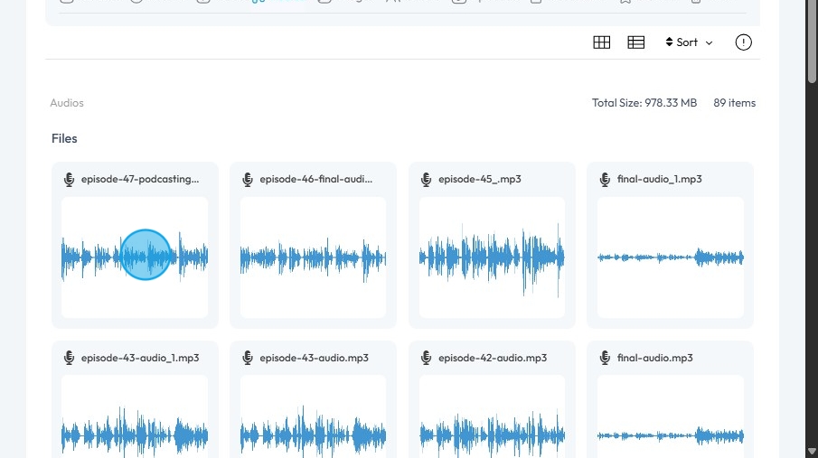Screen dimensions: 818x458
Task: Select file name episode-45_.mp3
Action: 479,179
